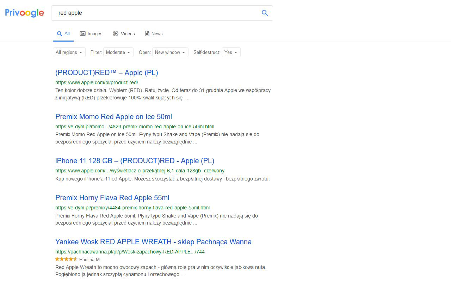Click the star rating under Yankee Wosk
The height and width of the screenshot is (282, 451).
pyautogui.click(x=66, y=259)
